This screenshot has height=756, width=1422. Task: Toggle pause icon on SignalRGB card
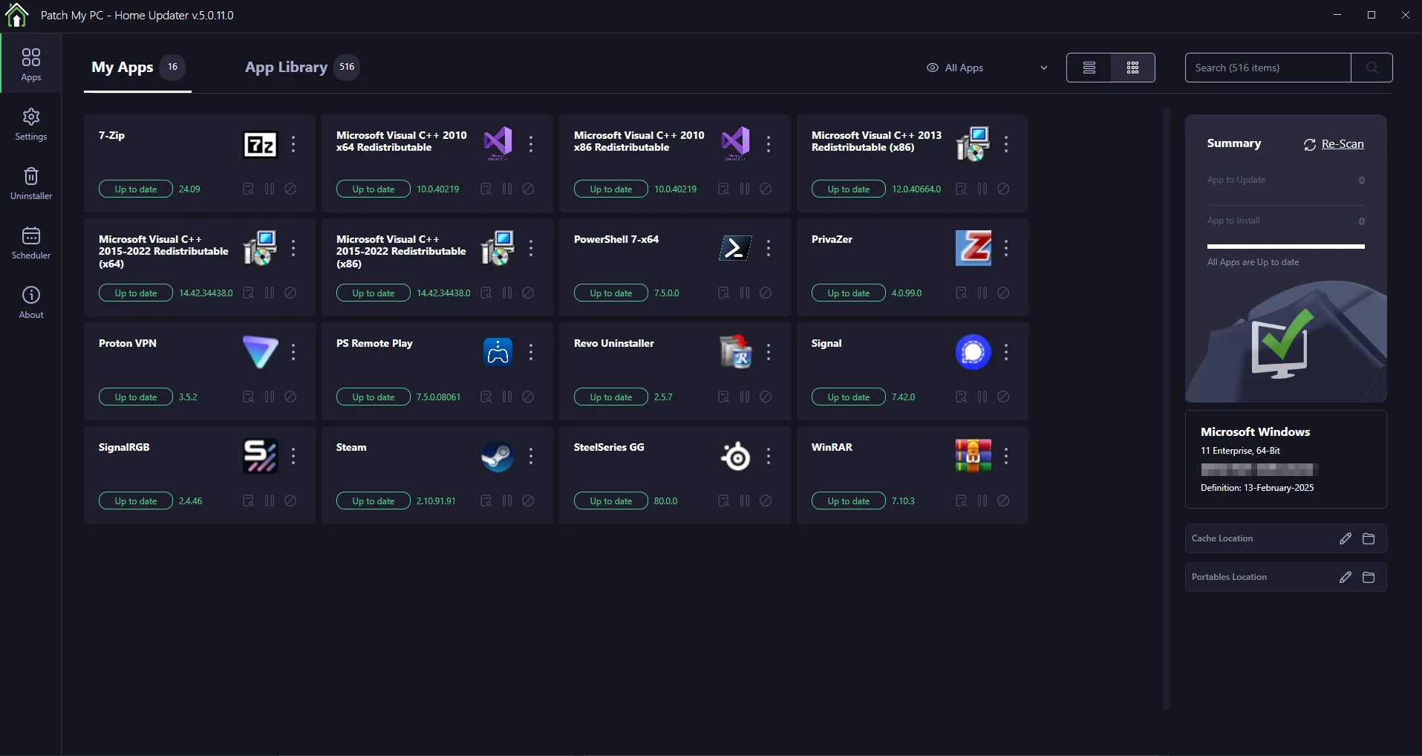coord(270,501)
